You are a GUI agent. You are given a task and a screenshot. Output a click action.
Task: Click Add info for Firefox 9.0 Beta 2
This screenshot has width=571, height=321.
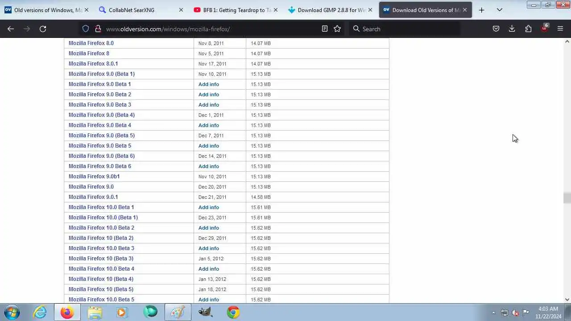click(x=209, y=95)
